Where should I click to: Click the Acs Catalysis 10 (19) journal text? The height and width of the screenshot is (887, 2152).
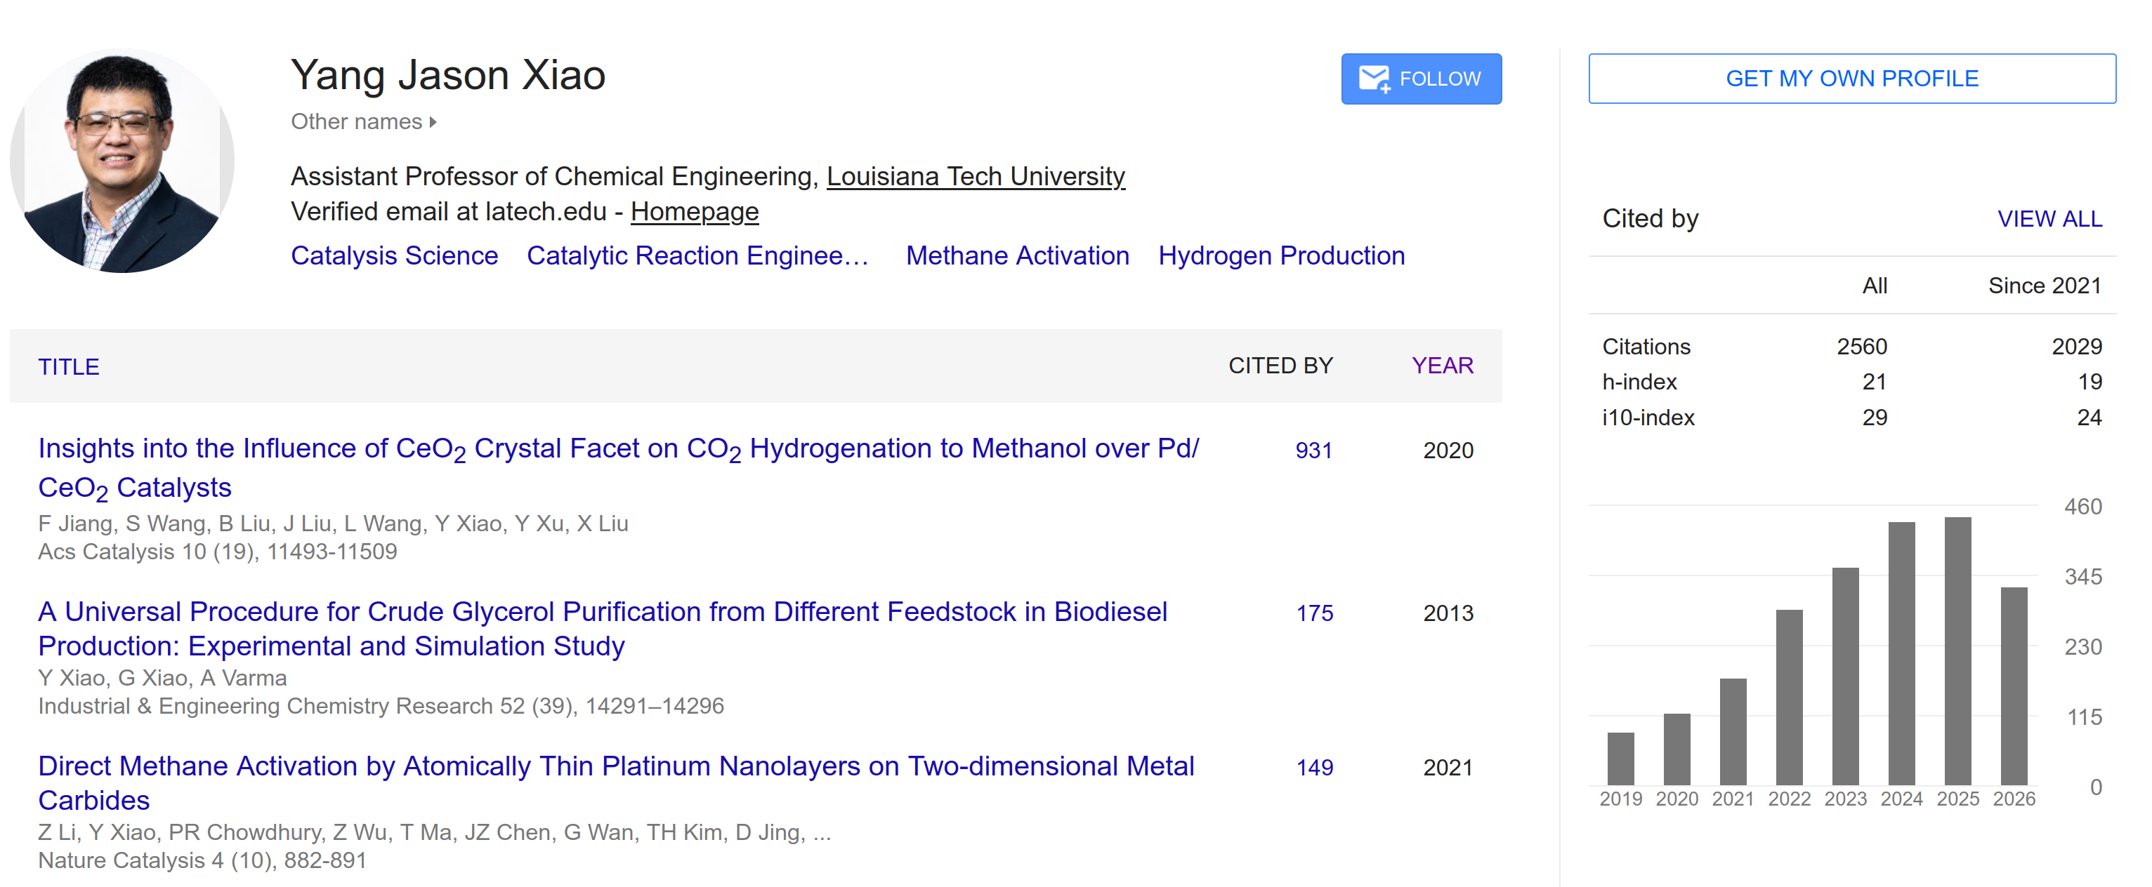217,552
